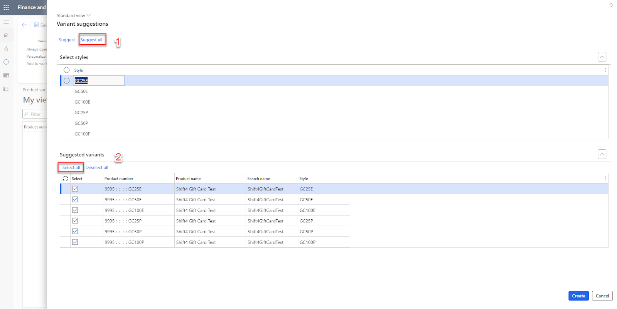Toggle checkbox for 9995 GC100E variant
Screen dimensions: 617x309
tap(75, 210)
